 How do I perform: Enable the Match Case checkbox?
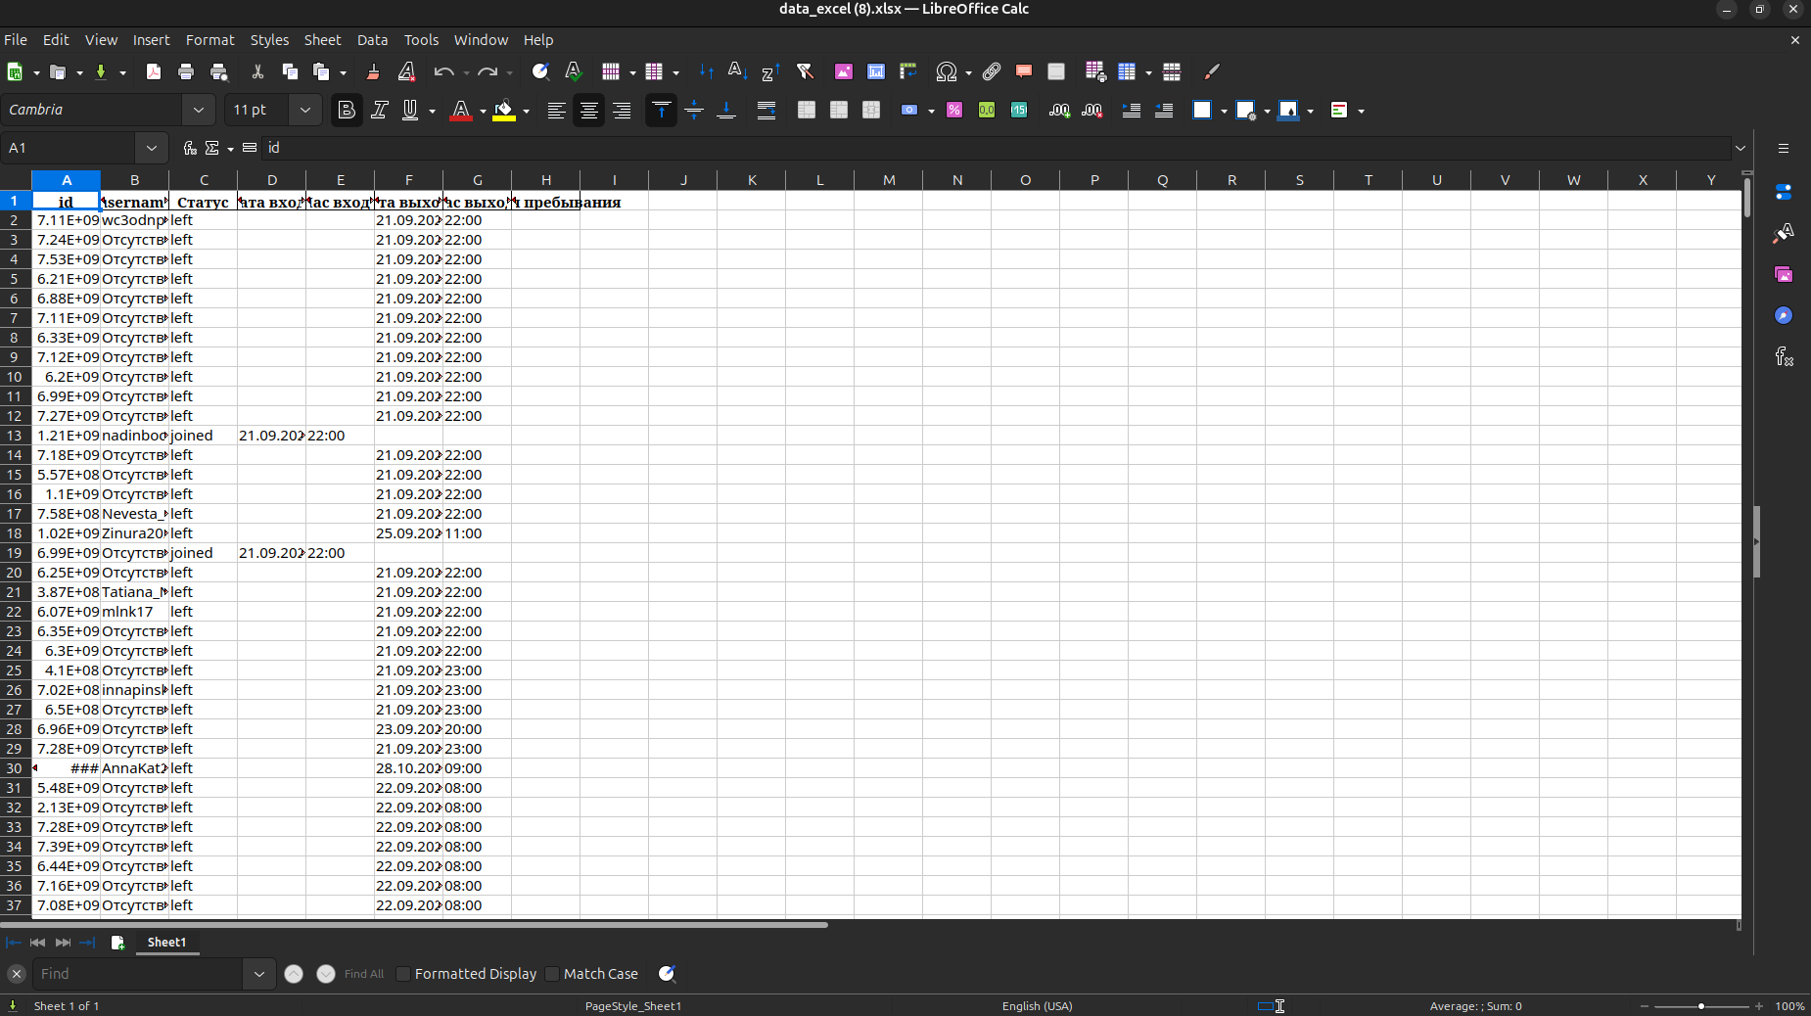click(552, 974)
